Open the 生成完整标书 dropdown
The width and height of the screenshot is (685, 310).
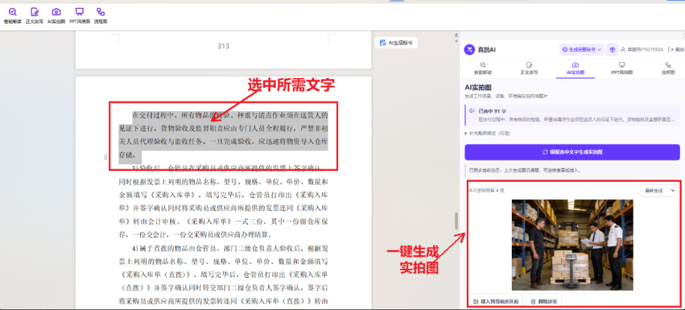click(582, 50)
